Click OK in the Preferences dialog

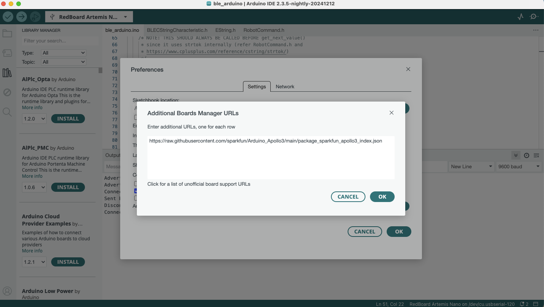coord(399,232)
